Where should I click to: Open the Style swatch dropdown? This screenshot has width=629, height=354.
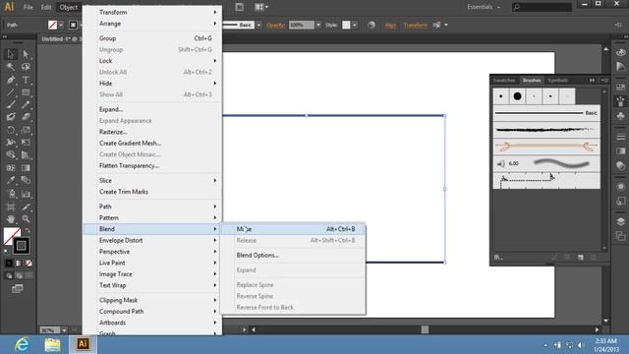pos(355,25)
